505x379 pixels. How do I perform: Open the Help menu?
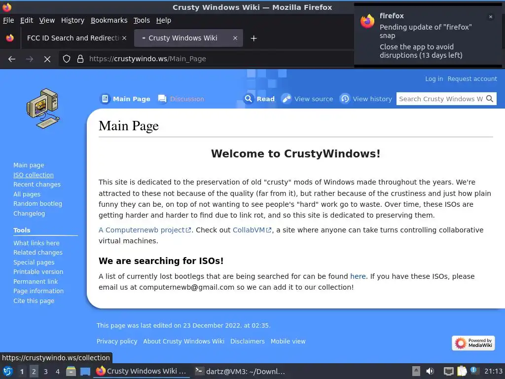pyautogui.click(x=164, y=20)
